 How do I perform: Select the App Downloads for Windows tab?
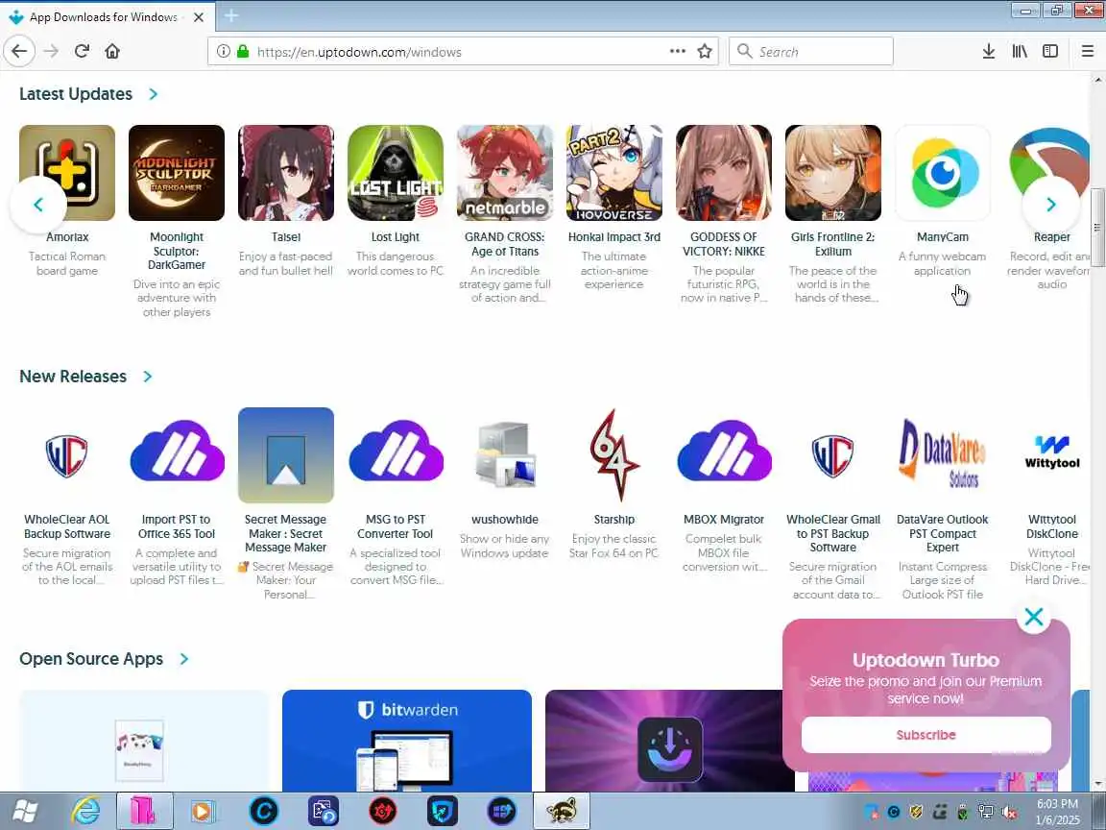108,16
